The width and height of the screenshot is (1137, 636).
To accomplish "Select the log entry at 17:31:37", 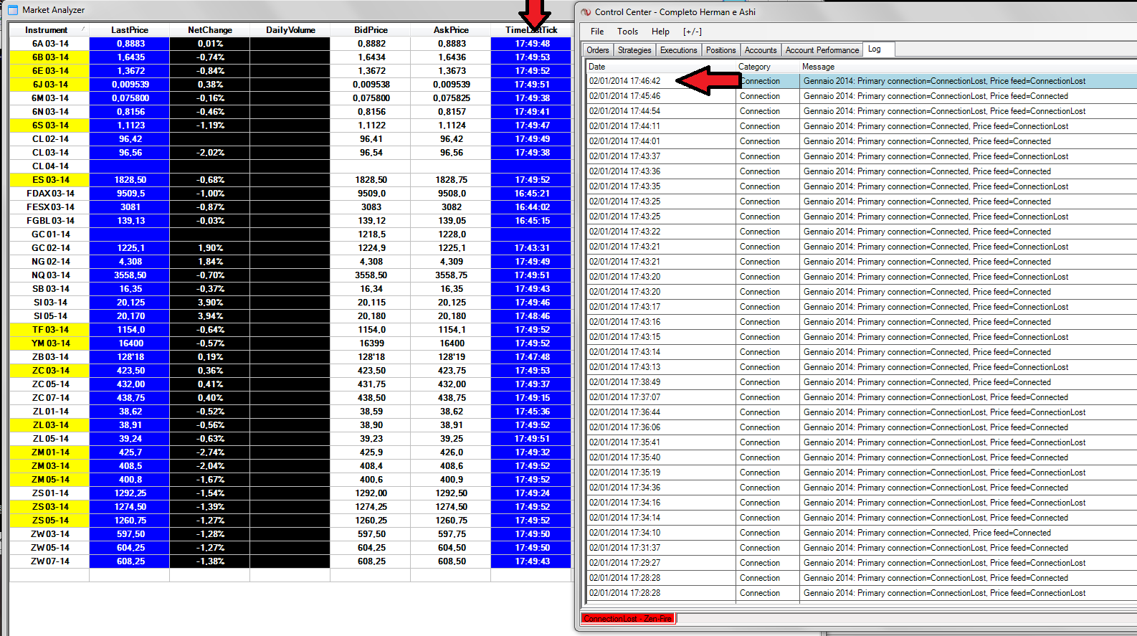I will (x=862, y=548).
